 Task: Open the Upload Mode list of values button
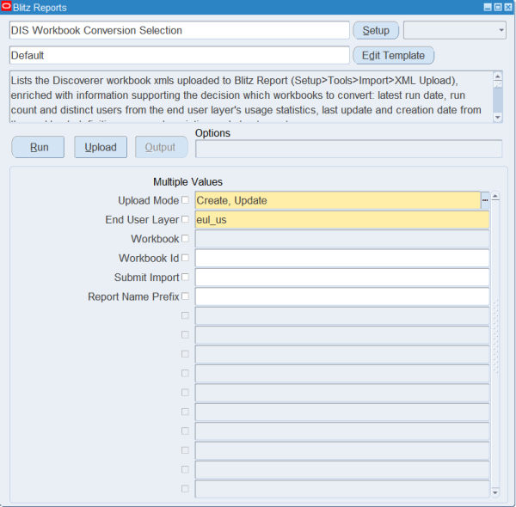coord(485,200)
